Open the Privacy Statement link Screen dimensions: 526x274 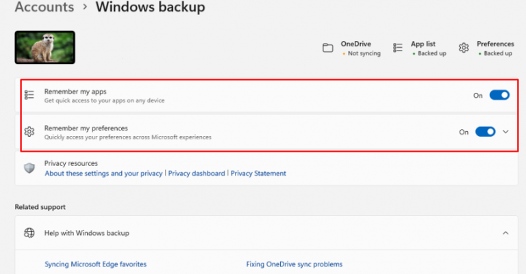(x=258, y=174)
